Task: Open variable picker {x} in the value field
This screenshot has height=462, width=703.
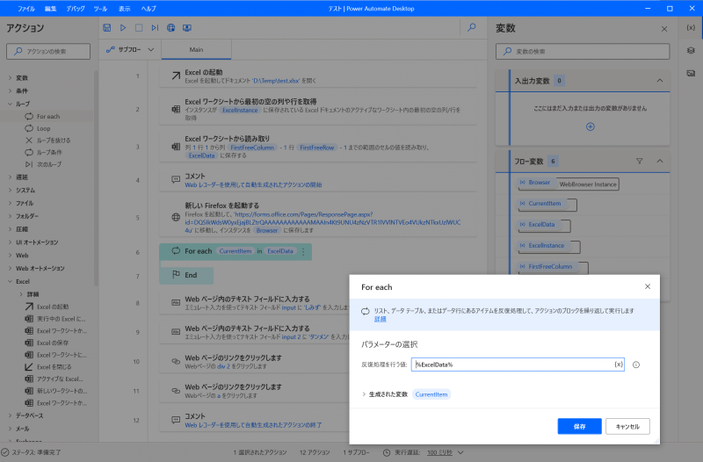Action: (x=619, y=365)
